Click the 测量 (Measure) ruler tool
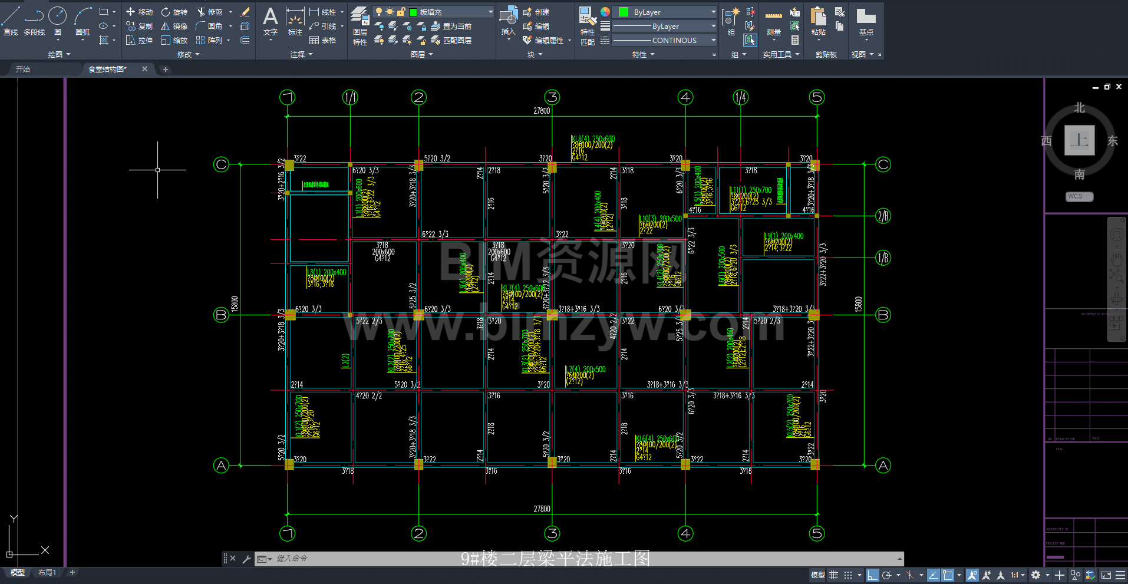 773,22
